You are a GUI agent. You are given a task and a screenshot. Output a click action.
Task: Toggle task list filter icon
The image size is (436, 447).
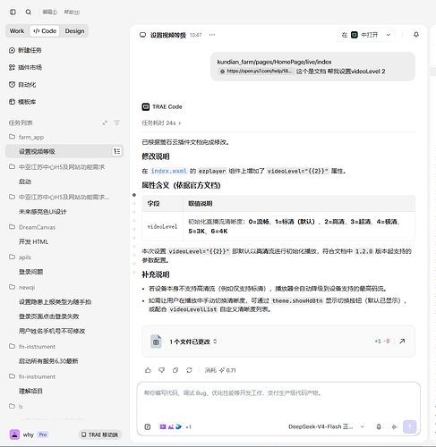click(x=117, y=122)
